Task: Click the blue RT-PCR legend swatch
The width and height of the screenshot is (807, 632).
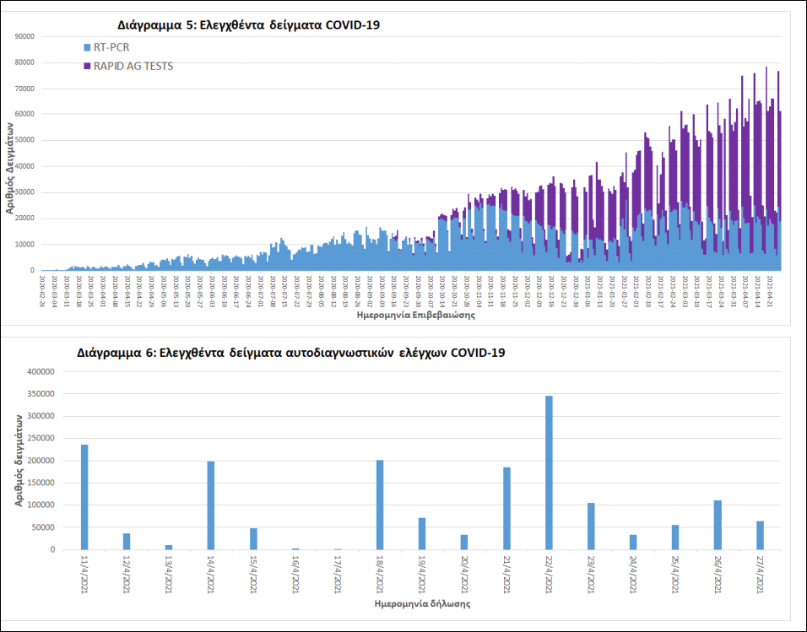Action: [87, 47]
